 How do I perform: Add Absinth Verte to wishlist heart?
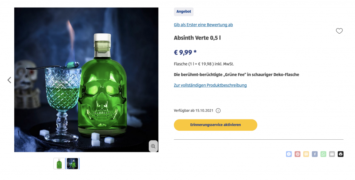tap(339, 31)
